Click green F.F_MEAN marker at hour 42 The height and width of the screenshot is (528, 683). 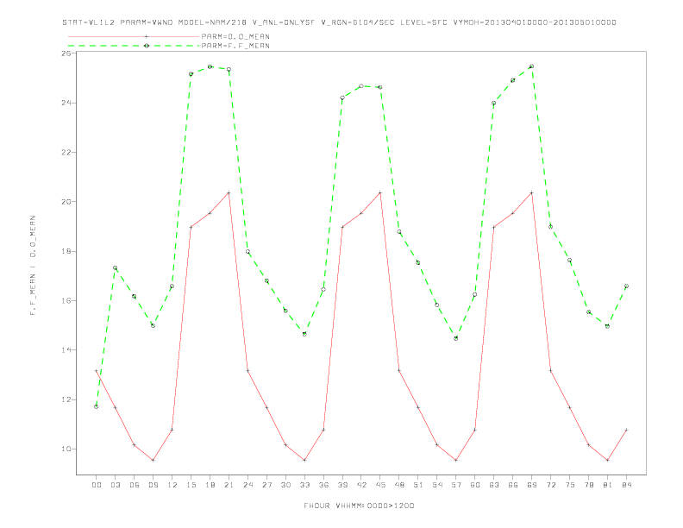[x=361, y=85]
